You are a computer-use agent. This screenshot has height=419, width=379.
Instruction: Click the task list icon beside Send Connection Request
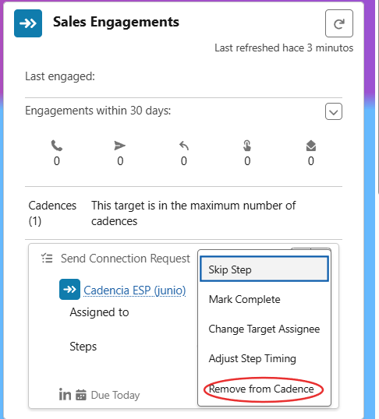(x=47, y=259)
